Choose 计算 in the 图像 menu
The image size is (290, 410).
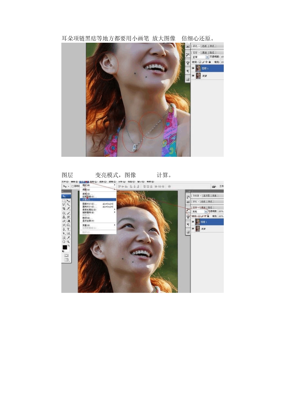[98, 200]
